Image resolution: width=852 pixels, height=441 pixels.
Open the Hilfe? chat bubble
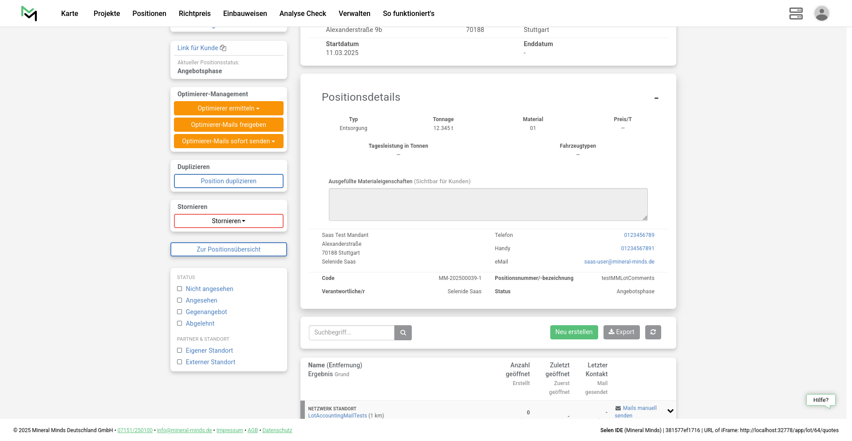pos(820,400)
